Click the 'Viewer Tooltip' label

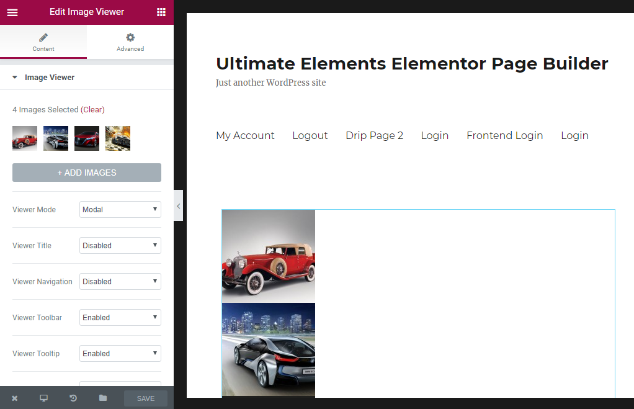36,354
